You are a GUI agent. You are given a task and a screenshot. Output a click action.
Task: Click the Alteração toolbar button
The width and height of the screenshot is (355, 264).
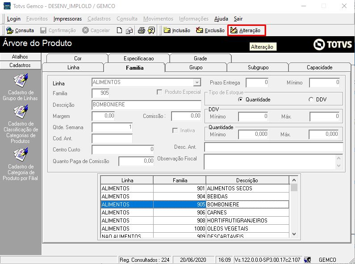coord(246,30)
